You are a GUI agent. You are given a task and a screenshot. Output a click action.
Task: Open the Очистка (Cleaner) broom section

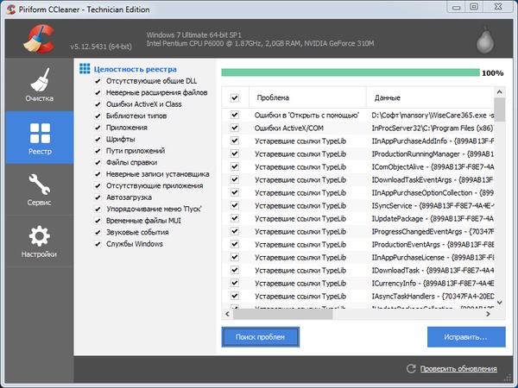point(39,86)
